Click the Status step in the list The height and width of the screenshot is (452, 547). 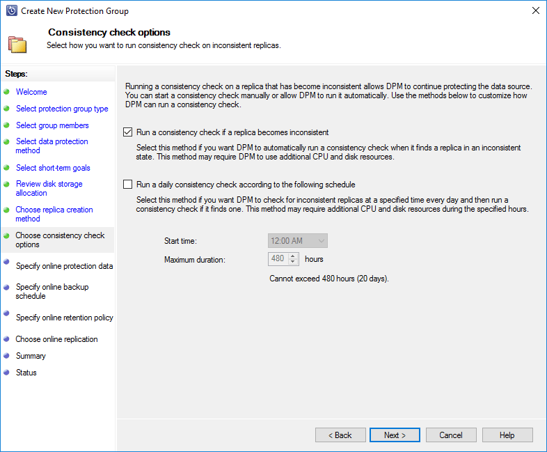tap(26, 373)
